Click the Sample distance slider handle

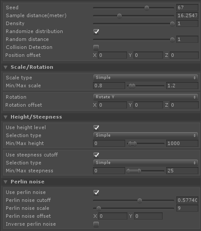[x=119, y=16]
